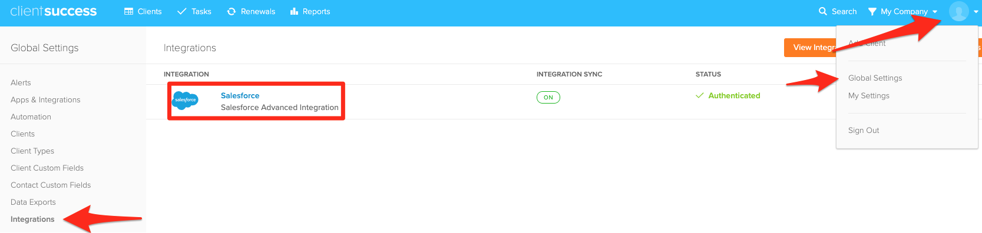Click the Clients table icon
Image resolution: width=982 pixels, height=233 pixels.
pos(129,11)
